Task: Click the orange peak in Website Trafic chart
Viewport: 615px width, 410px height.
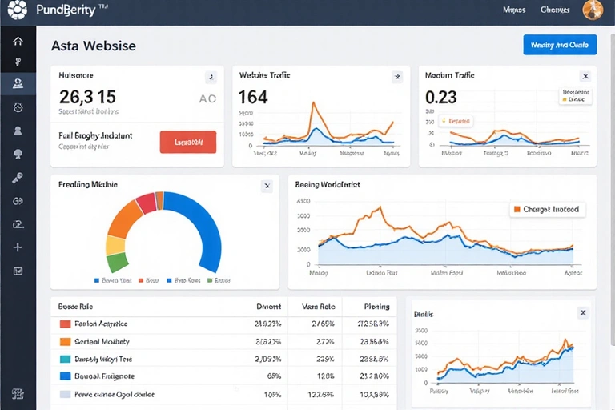Action: click(x=313, y=103)
